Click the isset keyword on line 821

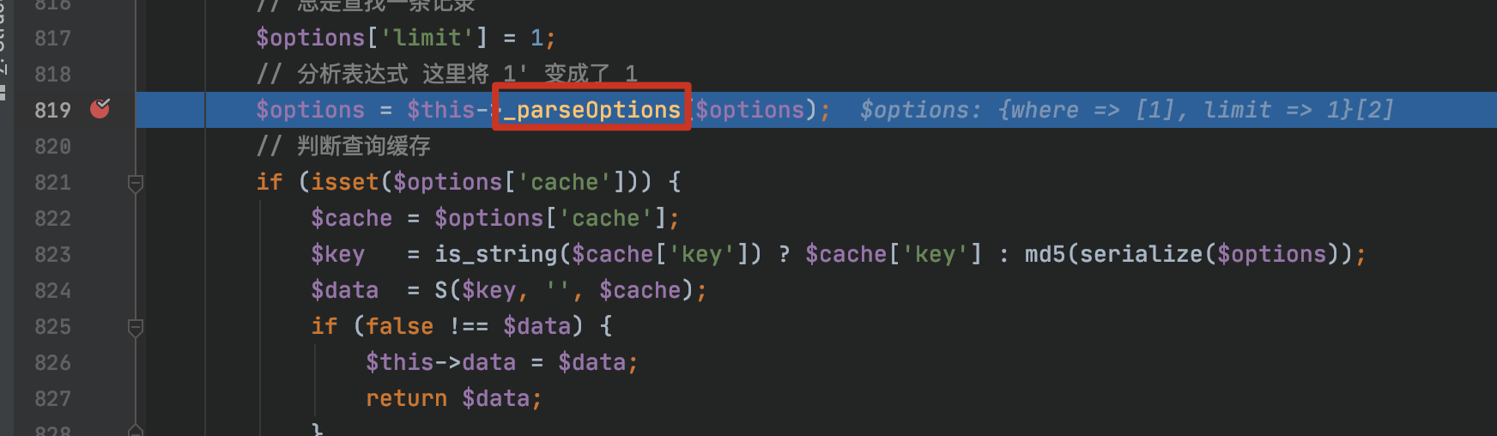coord(345,182)
